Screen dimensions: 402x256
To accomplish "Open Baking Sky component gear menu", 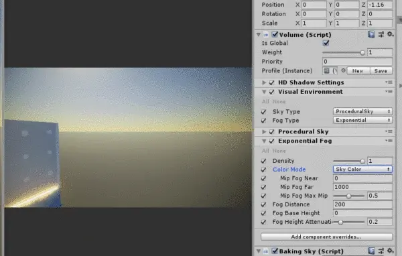I will coord(390,251).
